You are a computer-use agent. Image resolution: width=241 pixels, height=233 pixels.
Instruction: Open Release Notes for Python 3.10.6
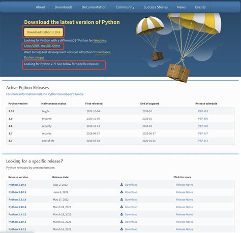click(185, 185)
